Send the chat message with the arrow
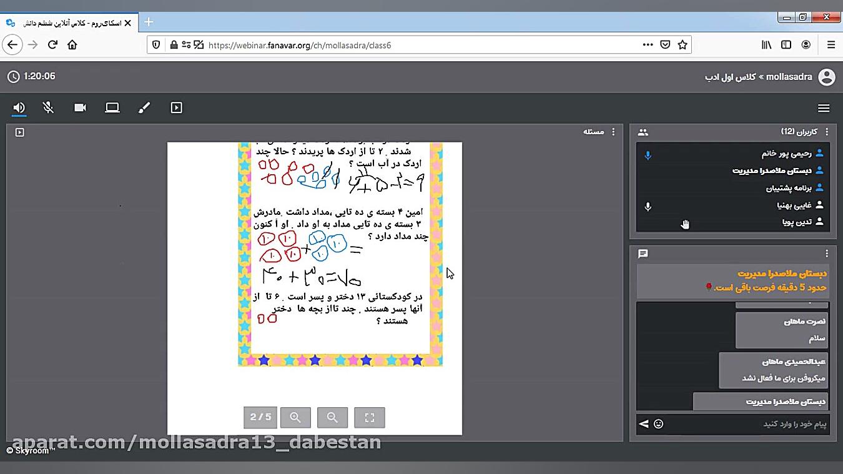The image size is (843, 474). tap(644, 424)
